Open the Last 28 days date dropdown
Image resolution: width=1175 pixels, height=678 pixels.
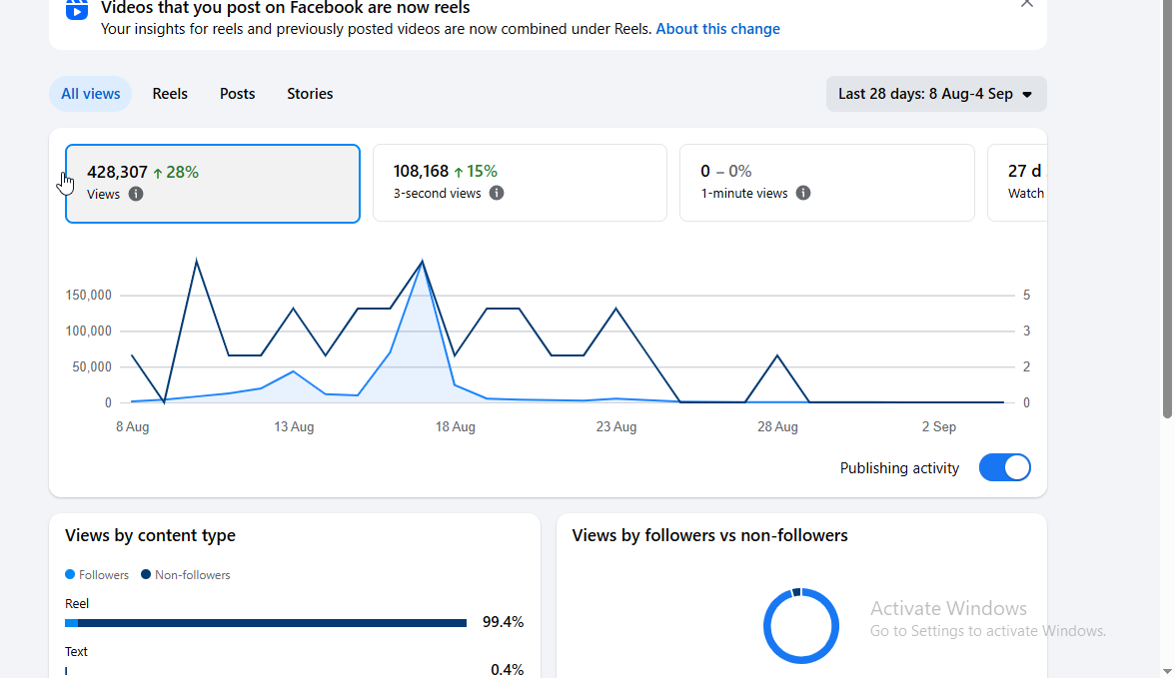936,94
